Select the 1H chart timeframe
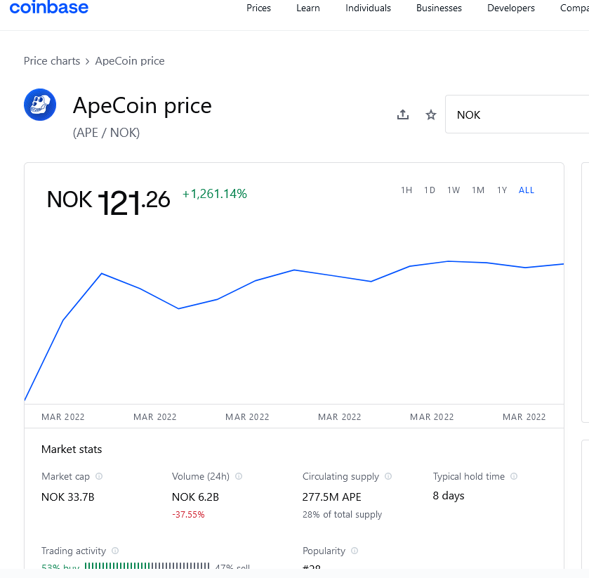This screenshot has height=578, width=589. click(406, 190)
